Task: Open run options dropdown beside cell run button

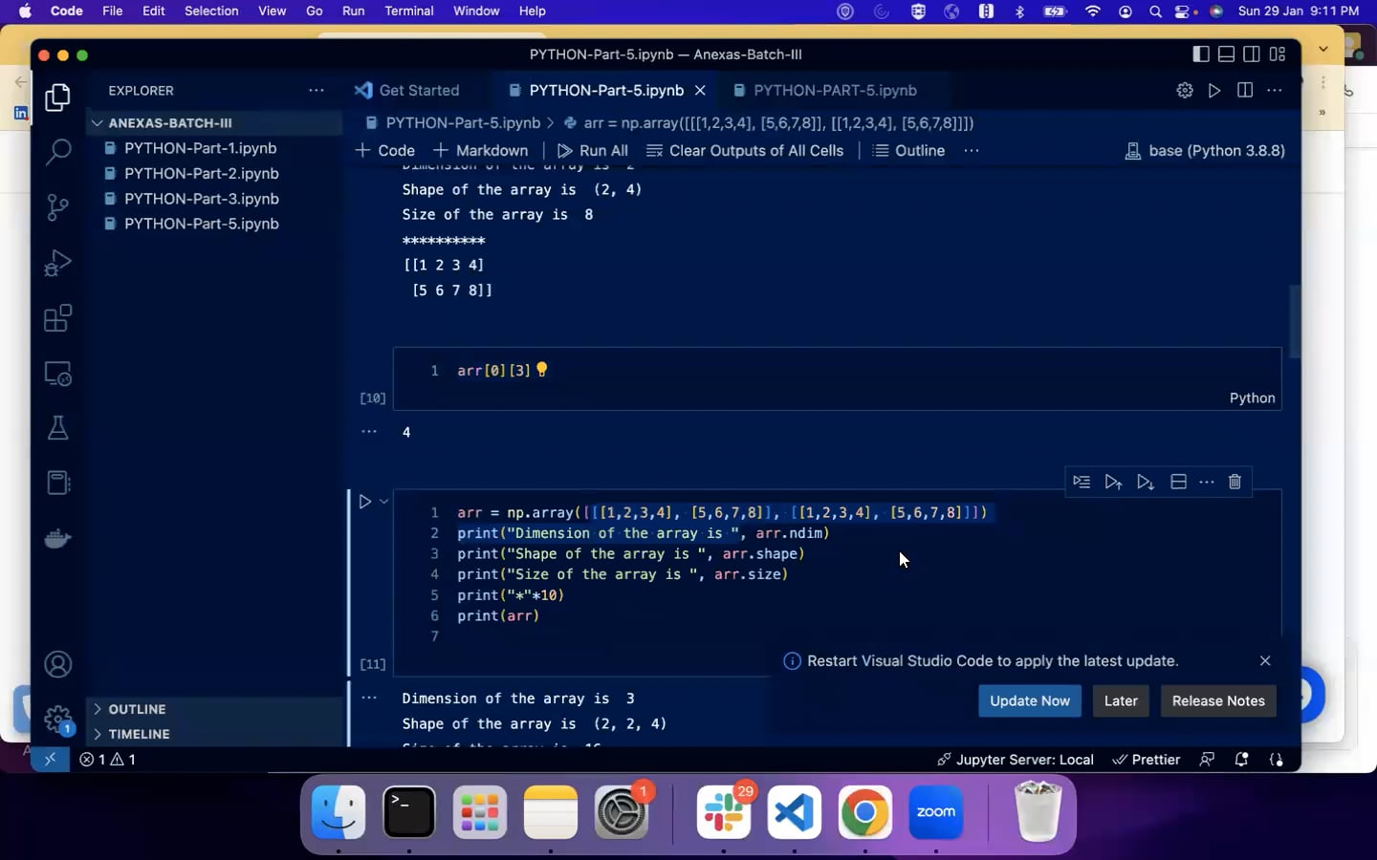Action: (x=383, y=501)
